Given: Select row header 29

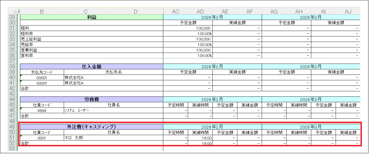Looking at the screenshot, I should coord(12,17).
